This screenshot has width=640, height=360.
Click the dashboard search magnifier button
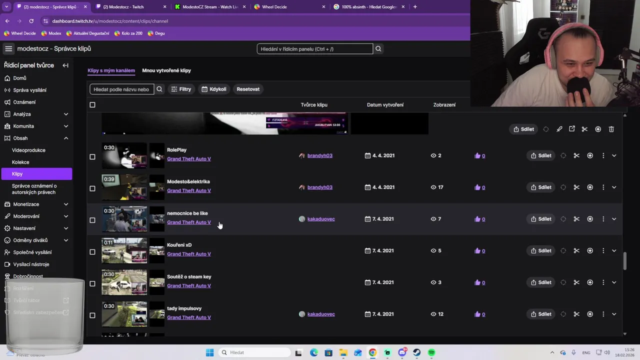378,49
